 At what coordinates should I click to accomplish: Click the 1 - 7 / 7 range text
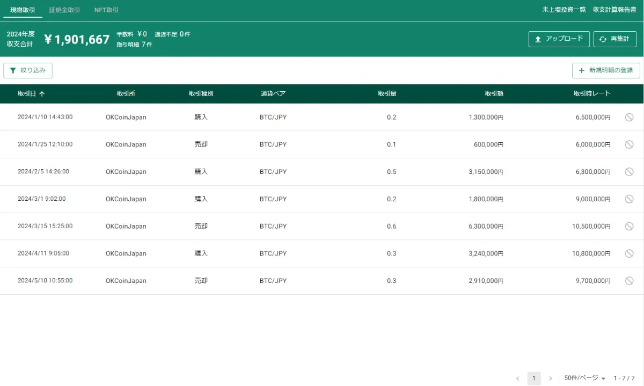click(x=624, y=378)
